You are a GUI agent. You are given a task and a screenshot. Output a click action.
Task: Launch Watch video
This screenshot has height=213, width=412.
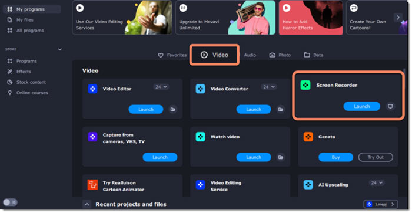(254, 157)
